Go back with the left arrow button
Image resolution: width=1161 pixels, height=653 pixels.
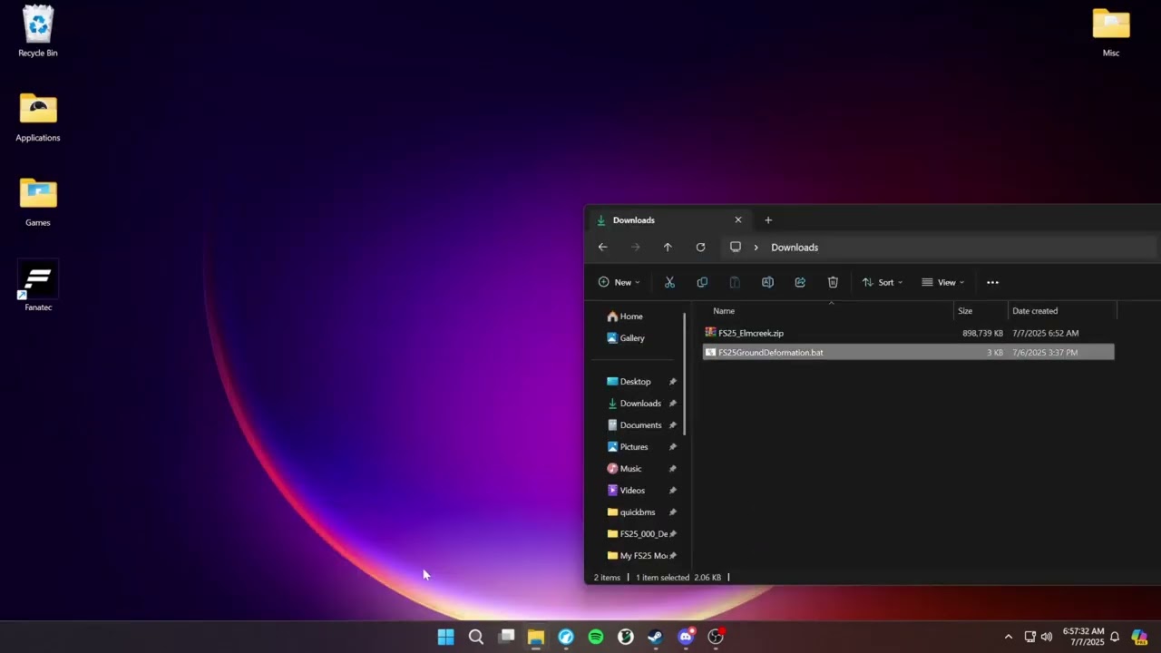(x=603, y=247)
